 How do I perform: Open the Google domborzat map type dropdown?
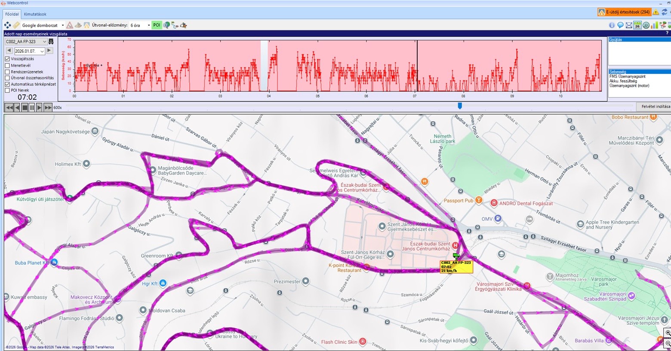[x=63, y=25]
